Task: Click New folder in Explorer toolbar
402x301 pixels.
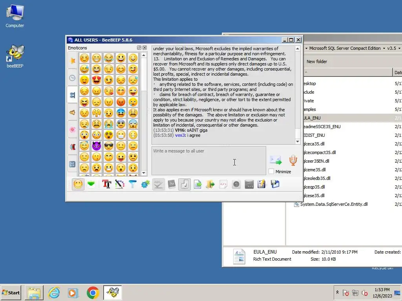Action: click(x=317, y=62)
